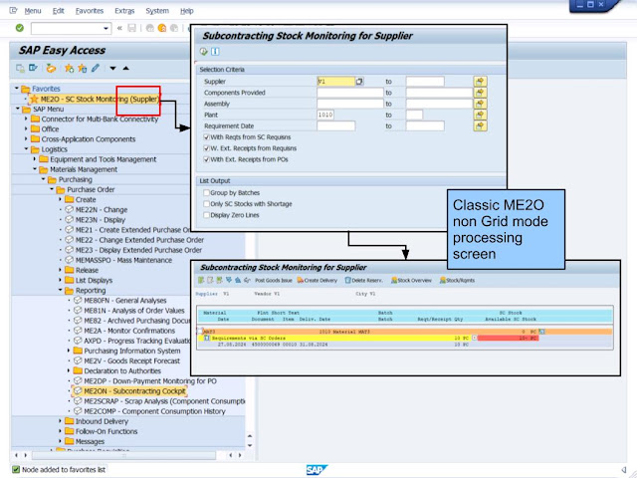The height and width of the screenshot is (478, 637).
Task: Click Multiple Selection button for Components Provided
Action: (x=480, y=93)
